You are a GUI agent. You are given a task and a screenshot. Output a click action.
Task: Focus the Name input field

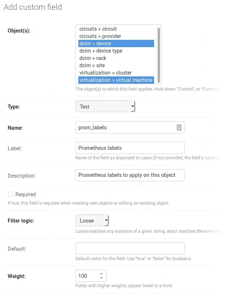click(x=124, y=128)
